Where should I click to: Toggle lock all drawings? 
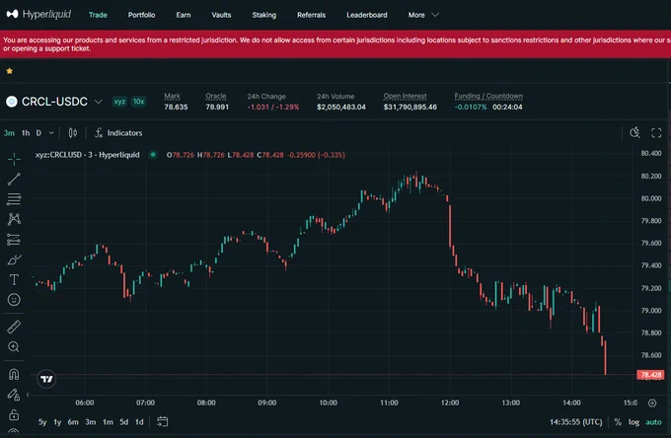(x=14, y=414)
